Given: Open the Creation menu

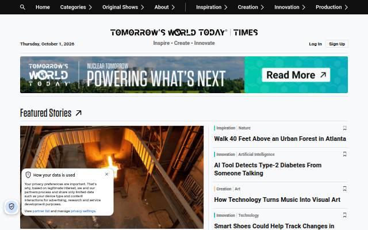Looking at the screenshot, I should pos(248,7).
